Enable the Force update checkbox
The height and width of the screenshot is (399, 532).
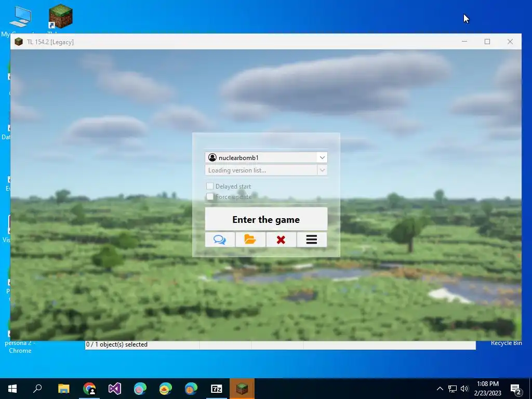tap(210, 196)
